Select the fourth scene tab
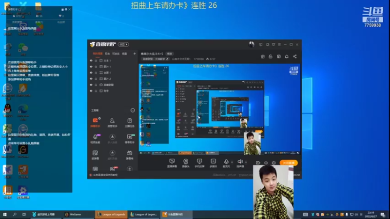The image size is (390, 219). point(124,54)
